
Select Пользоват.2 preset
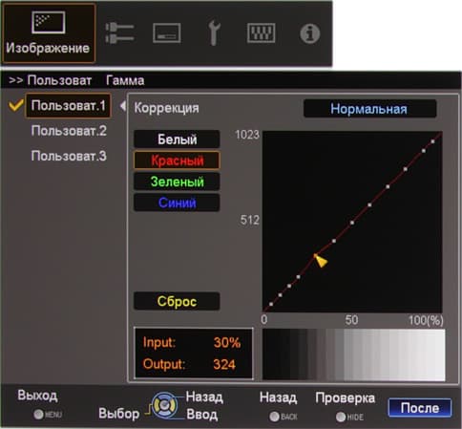[x=69, y=131]
